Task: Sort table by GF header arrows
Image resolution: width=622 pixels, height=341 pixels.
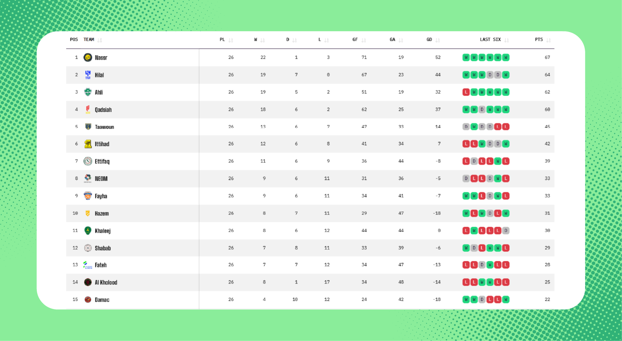Action: click(364, 40)
